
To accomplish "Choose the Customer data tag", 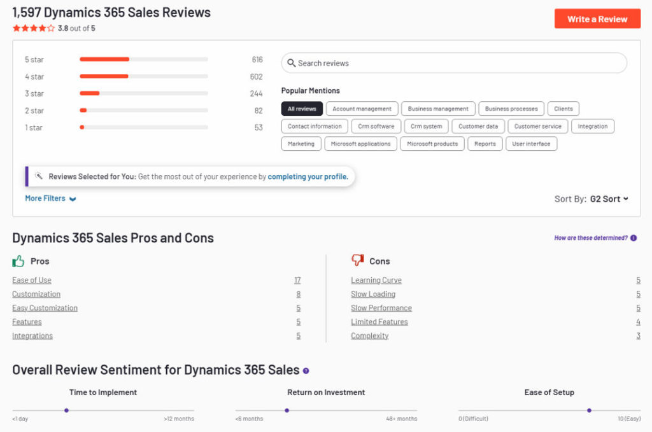I will click(x=478, y=126).
